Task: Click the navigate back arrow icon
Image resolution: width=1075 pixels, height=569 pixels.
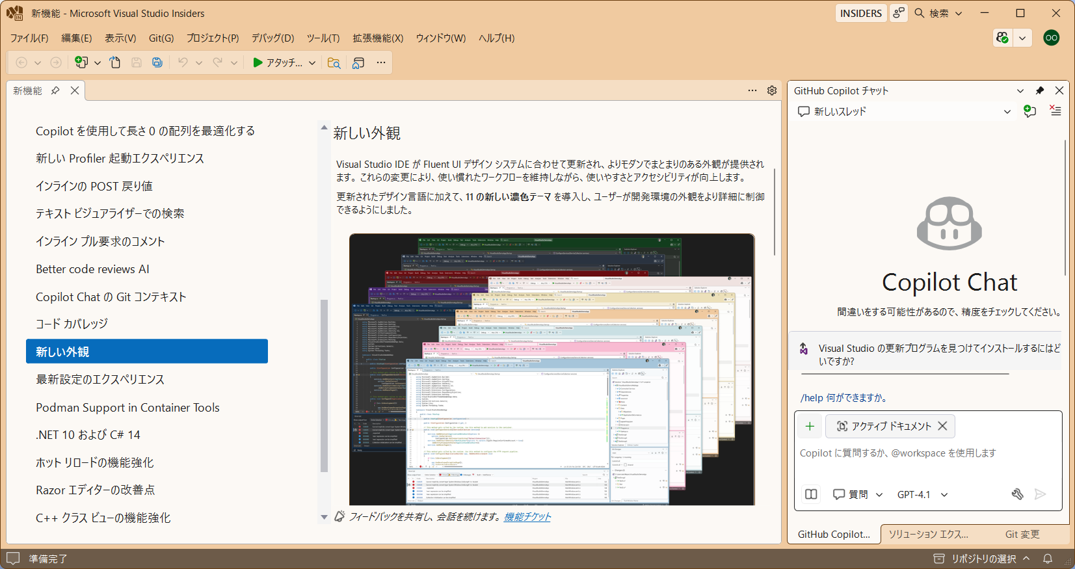Action: [x=21, y=62]
